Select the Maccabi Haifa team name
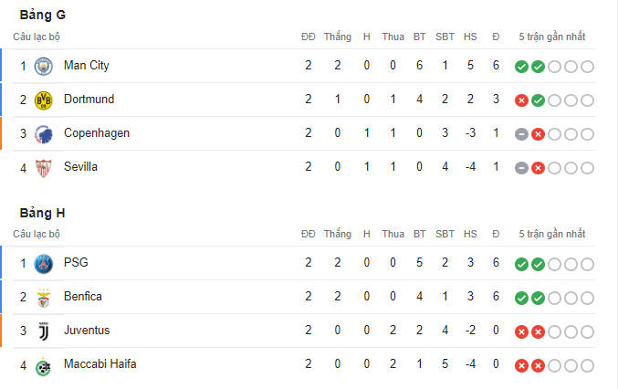 [100, 363]
